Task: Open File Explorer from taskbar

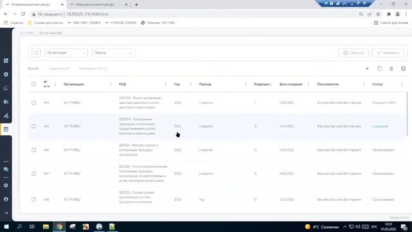Action: click(46, 226)
